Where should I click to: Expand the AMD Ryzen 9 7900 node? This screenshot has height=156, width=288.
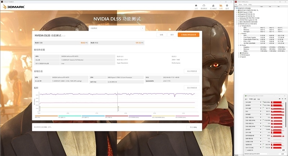tap(237, 12)
